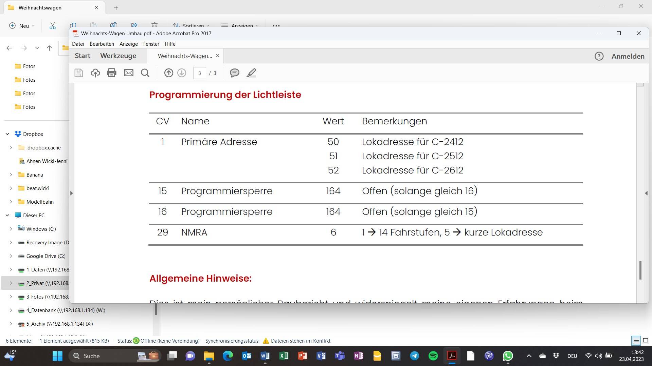
Task: Switch to the Werkzeuge tab
Action: coord(118,56)
